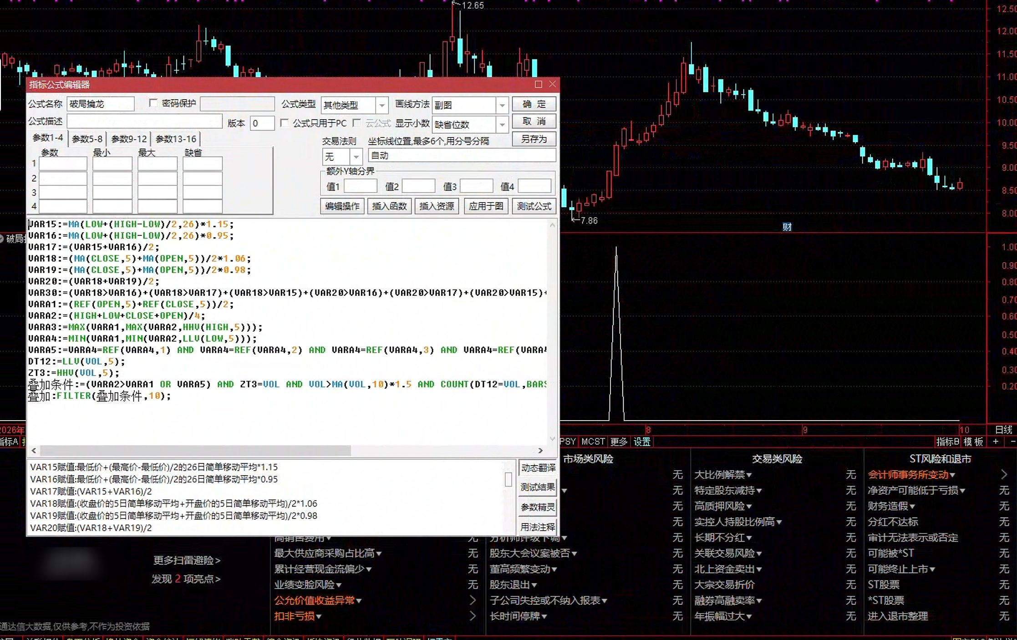
Task: Toggle the 密码保护 checkbox
Action: pos(153,103)
